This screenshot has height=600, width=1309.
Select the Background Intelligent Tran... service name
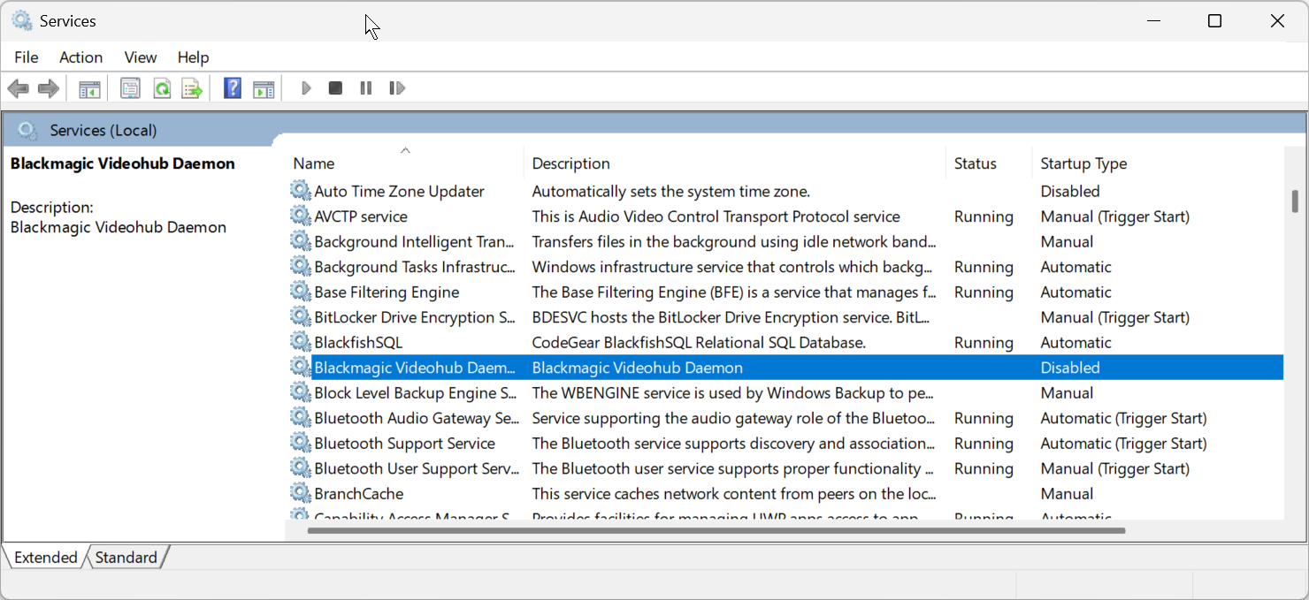coord(415,241)
